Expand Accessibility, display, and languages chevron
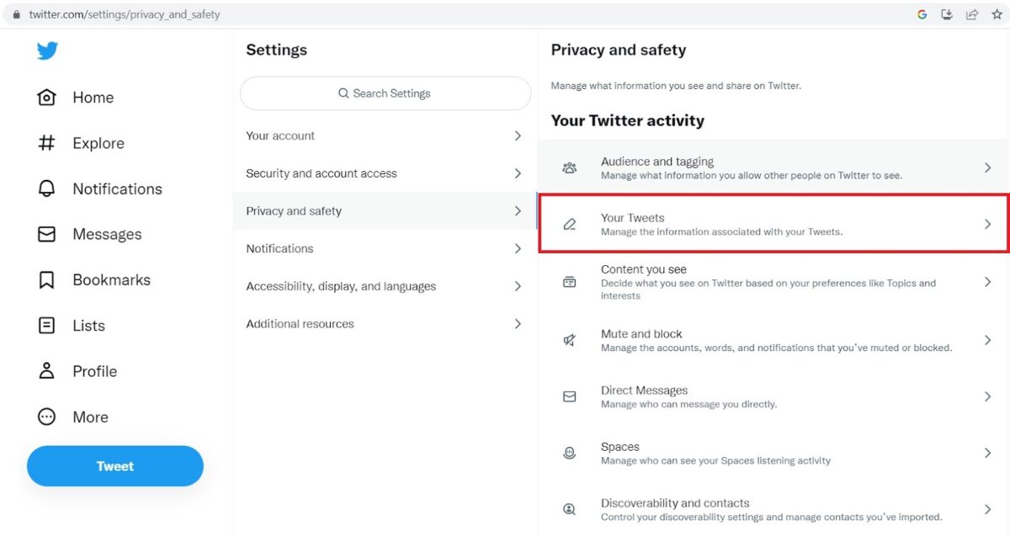Screen dimensions: 1010x536 point(518,286)
